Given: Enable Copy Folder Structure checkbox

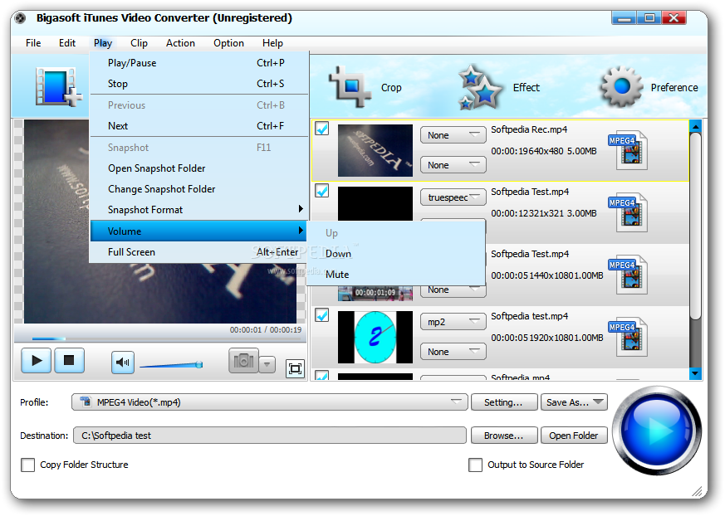Looking at the screenshot, I should pyautogui.click(x=27, y=465).
